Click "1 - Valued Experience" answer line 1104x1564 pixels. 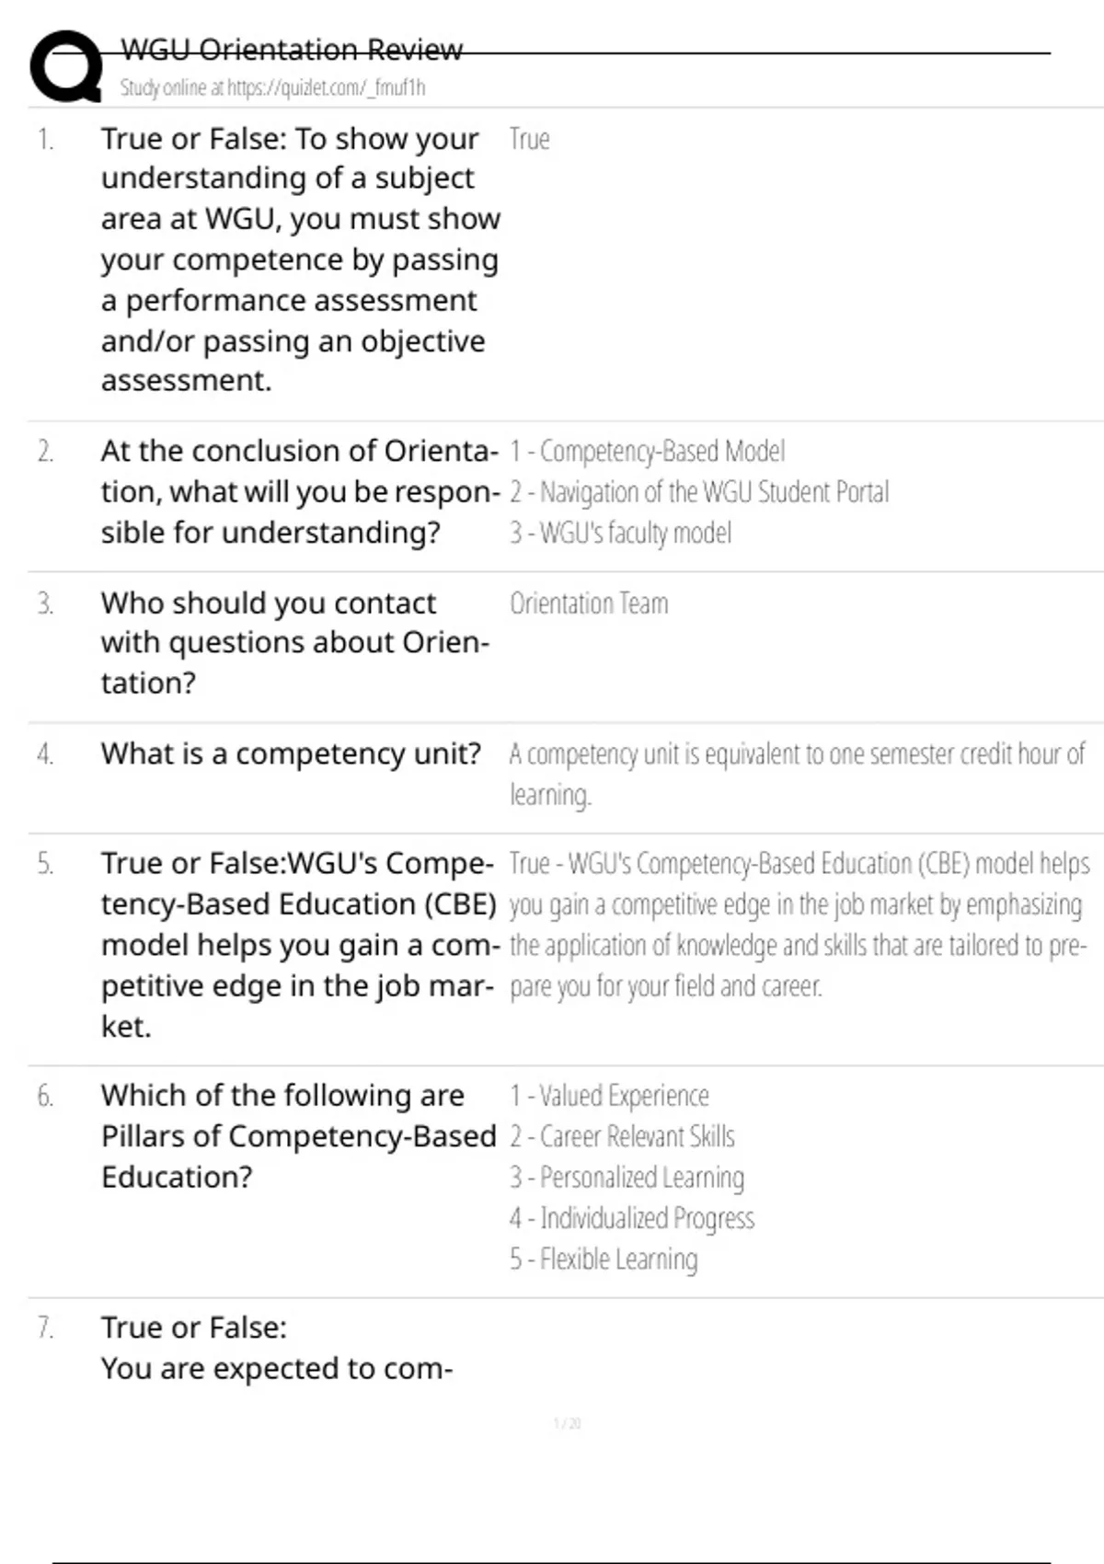tap(609, 1096)
